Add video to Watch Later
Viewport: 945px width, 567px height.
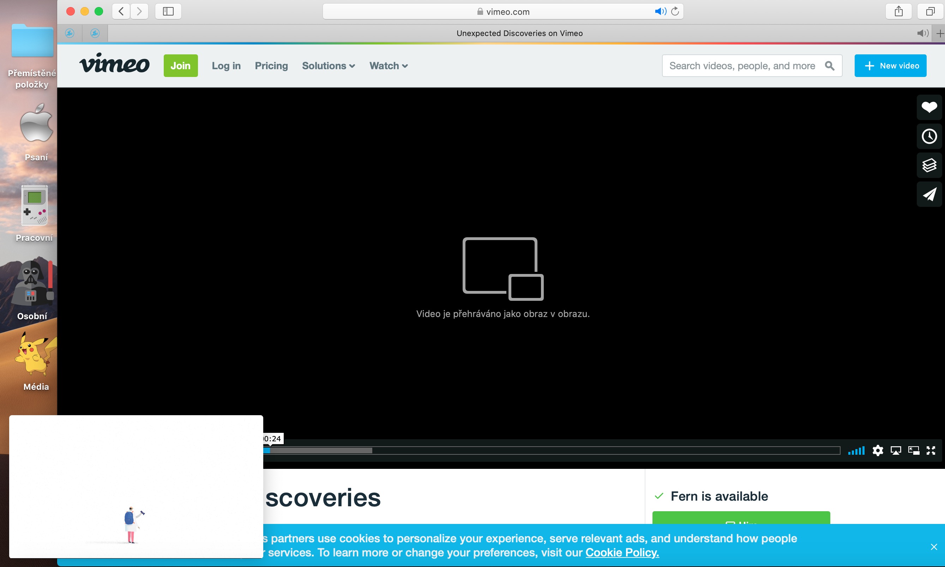(929, 136)
